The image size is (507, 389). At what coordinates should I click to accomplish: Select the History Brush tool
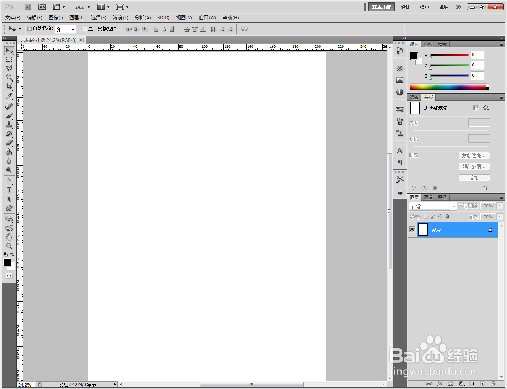[9, 134]
